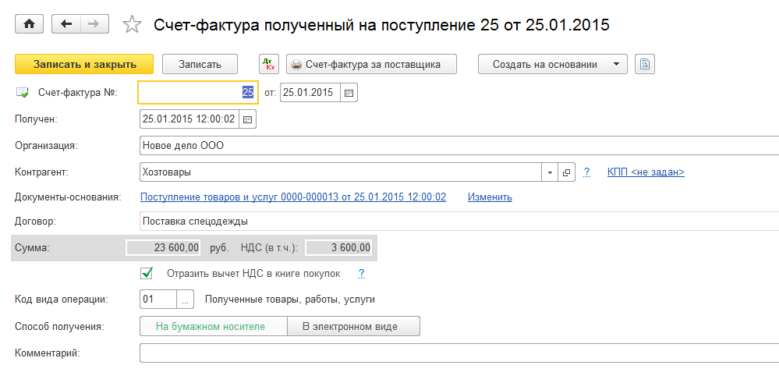Open the Контрагент dropdown list

(551, 172)
